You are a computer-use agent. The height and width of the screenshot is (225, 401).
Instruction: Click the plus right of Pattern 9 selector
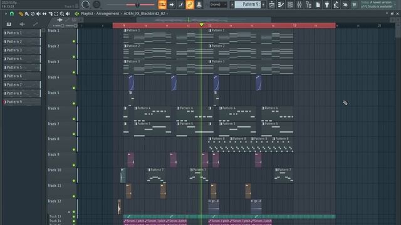pyautogui.click(x=263, y=4)
